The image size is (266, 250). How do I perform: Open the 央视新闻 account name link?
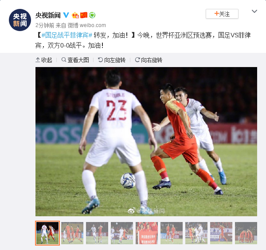[48, 15]
